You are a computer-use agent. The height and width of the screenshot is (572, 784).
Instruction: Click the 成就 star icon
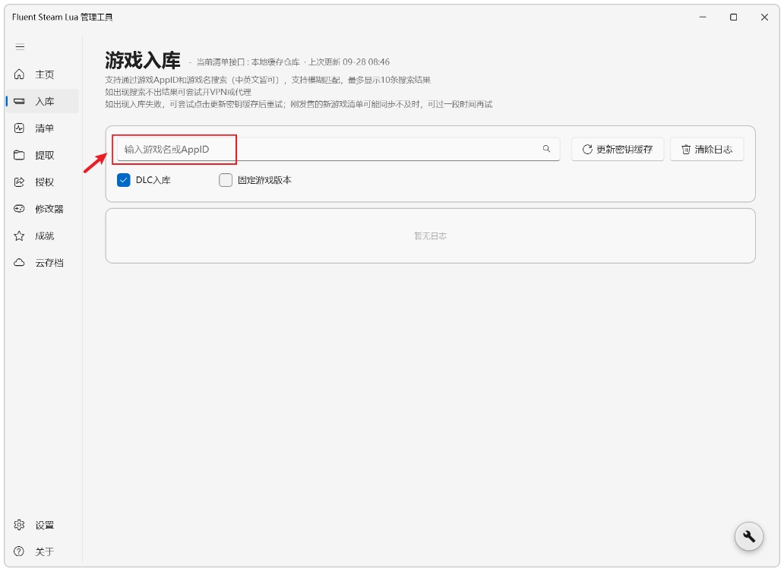[19, 236]
